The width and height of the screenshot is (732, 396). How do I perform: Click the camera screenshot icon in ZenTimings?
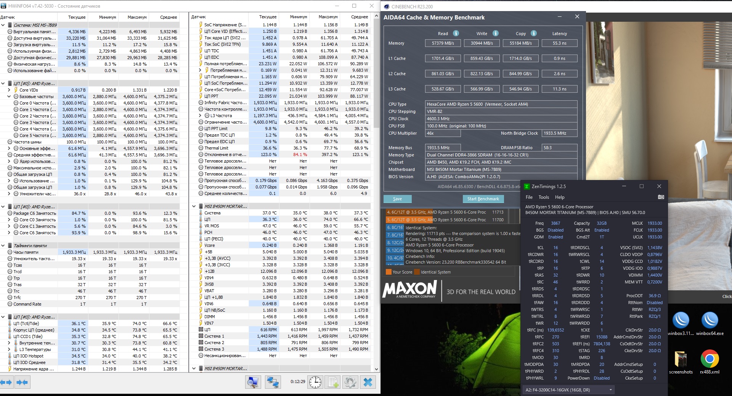tap(661, 197)
